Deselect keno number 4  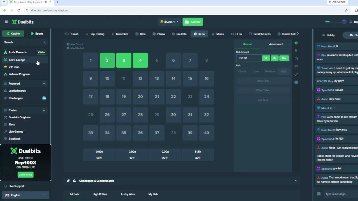140,60
